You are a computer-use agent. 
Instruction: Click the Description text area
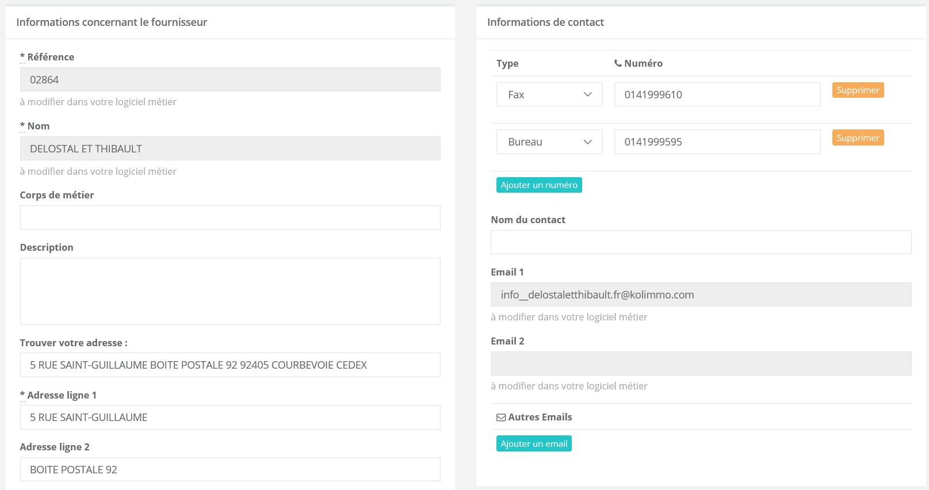[x=230, y=291]
